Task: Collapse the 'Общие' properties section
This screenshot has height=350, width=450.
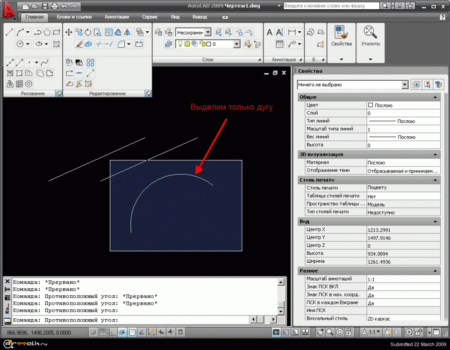Action: 435,97
